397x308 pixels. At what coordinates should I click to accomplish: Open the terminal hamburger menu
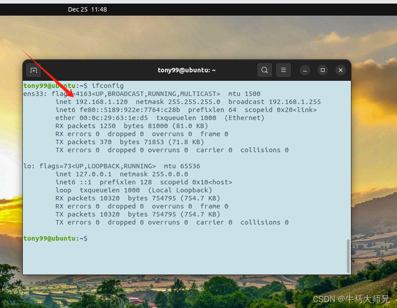tap(283, 70)
